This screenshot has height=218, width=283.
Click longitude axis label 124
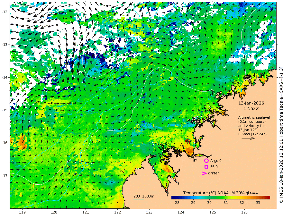(181, 213)
